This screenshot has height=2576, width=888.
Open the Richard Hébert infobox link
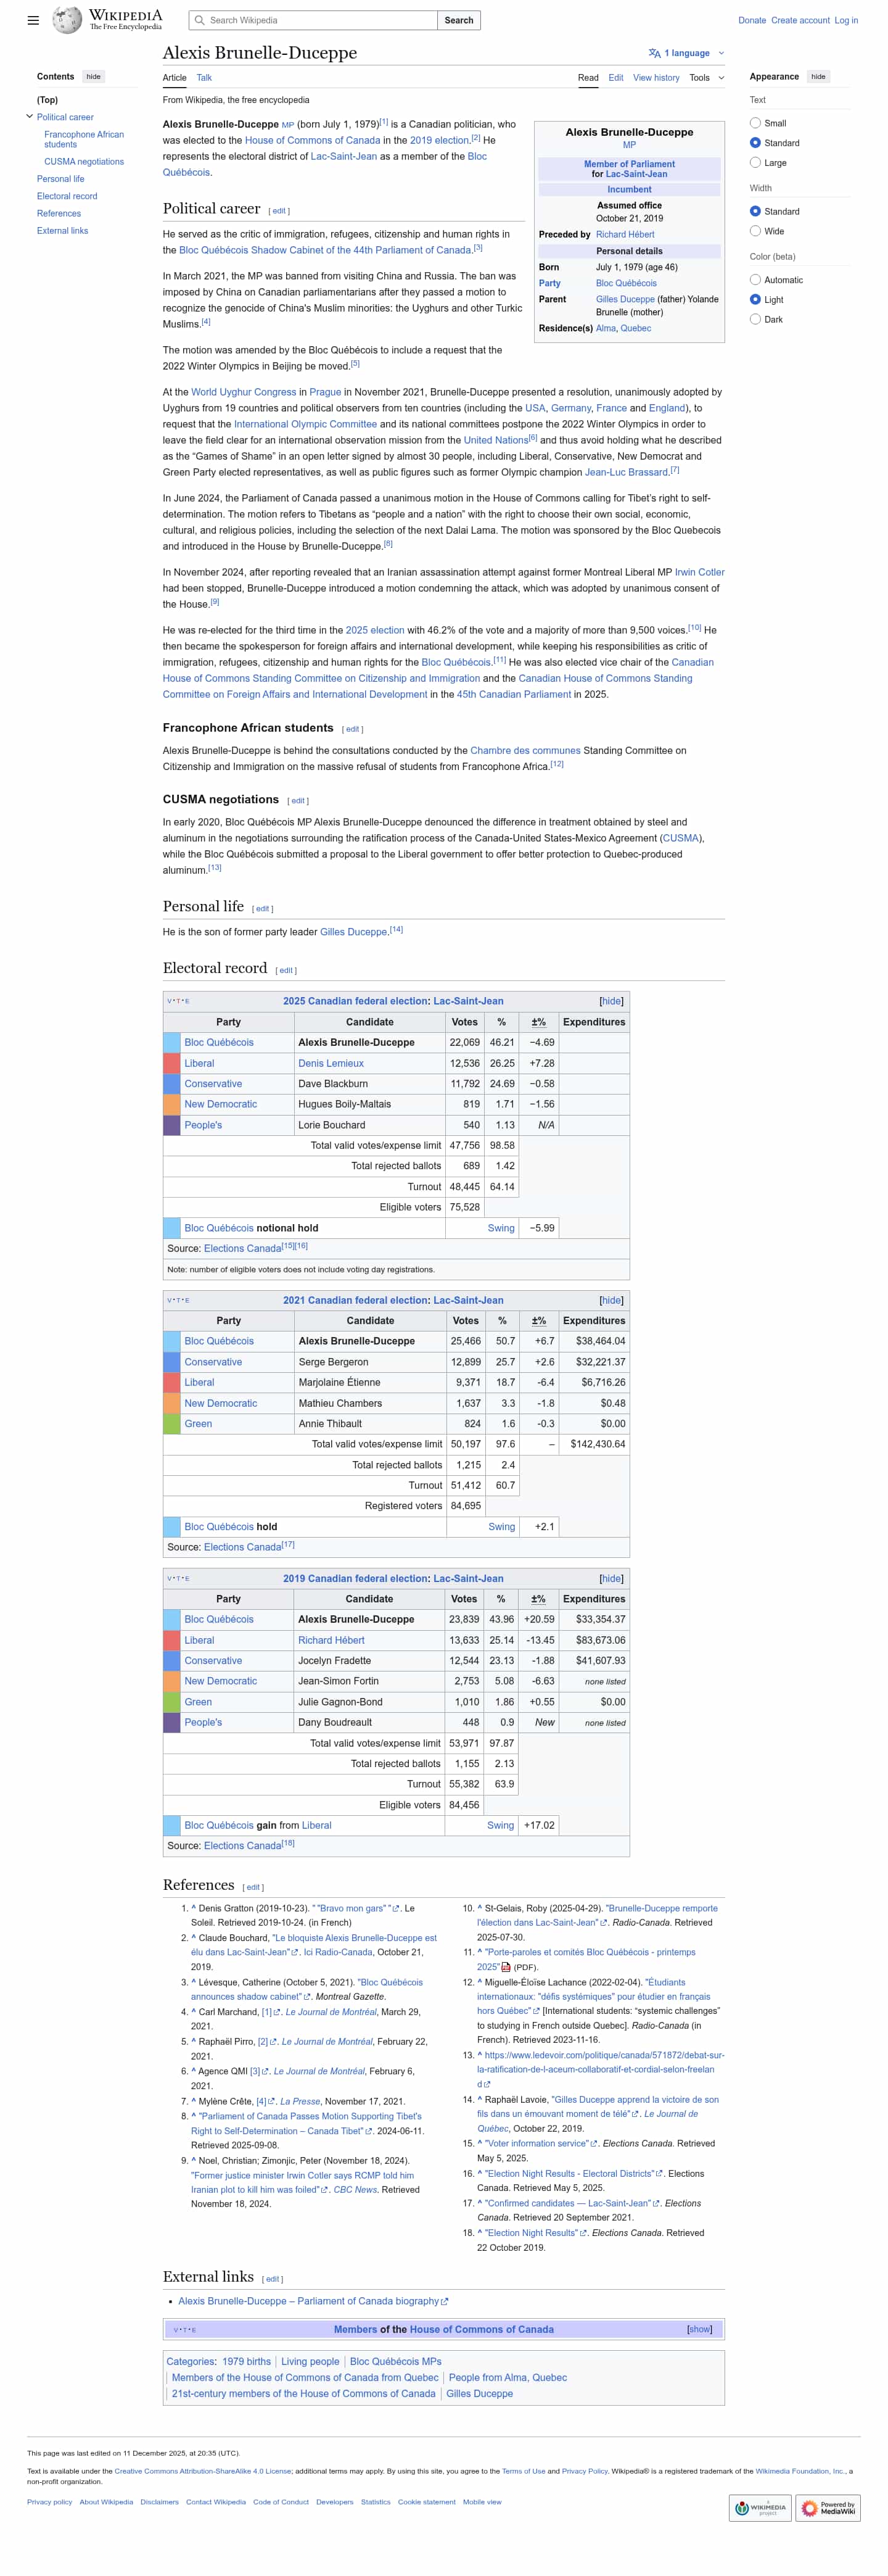(625, 235)
